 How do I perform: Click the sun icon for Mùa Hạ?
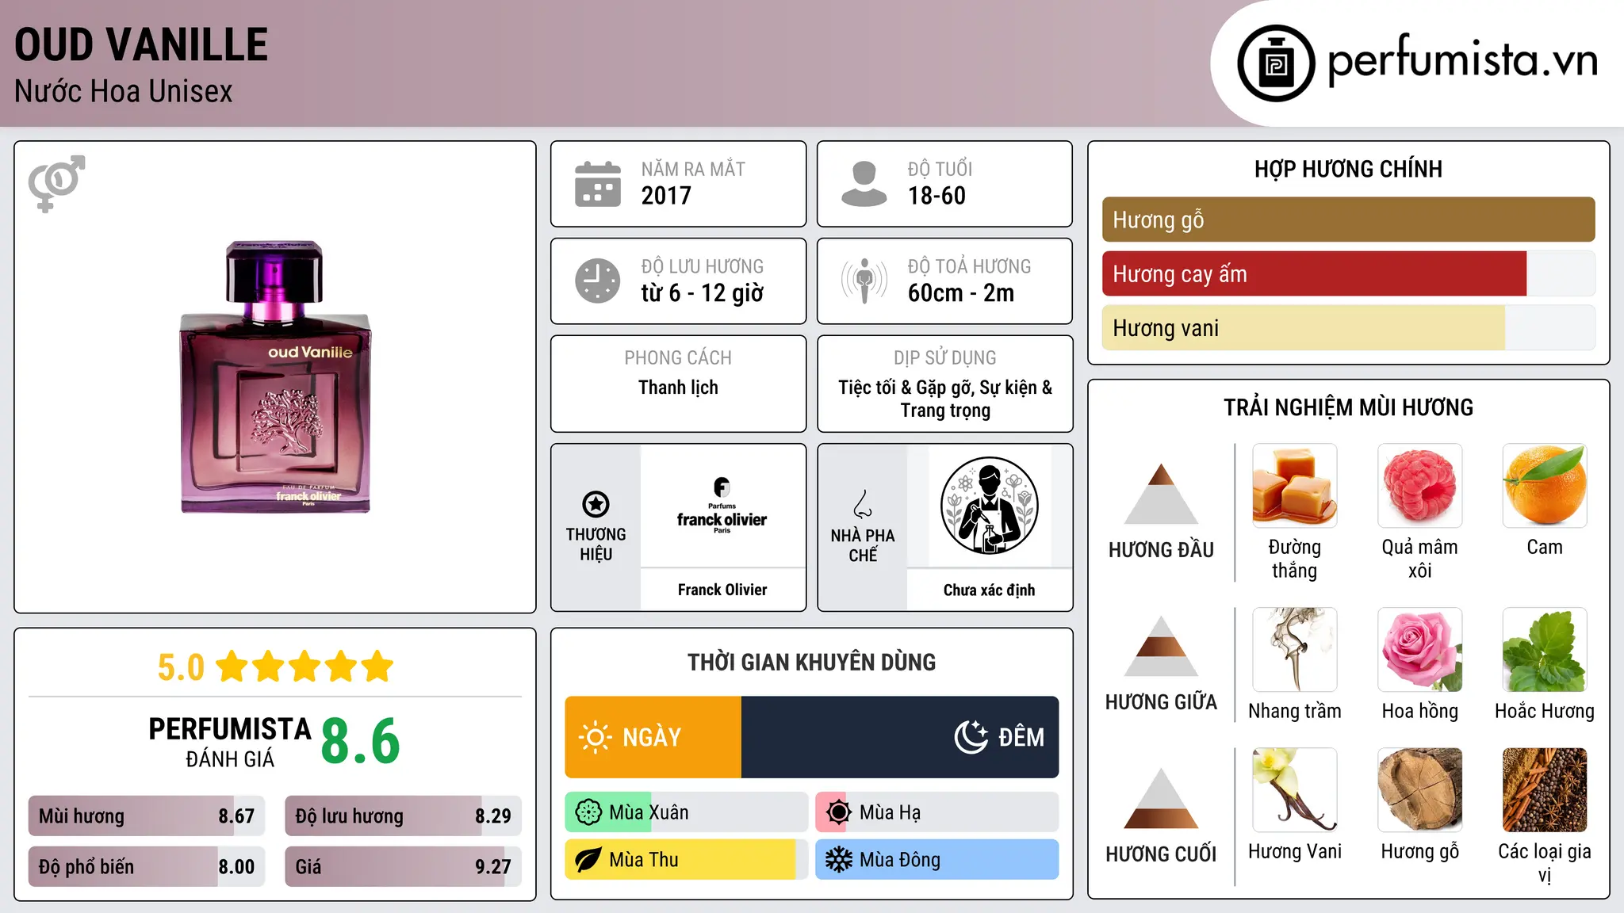pyautogui.click(x=838, y=812)
